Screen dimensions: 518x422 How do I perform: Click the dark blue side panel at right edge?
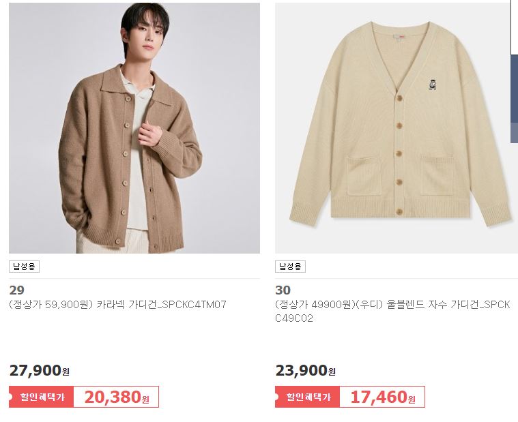pyautogui.click(x=515, y=99)
